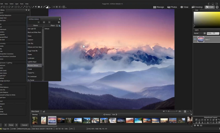Image resolution: width=220 pixels, height=133 pixels.
Task: Open help in ACDSee Actions panel
Action: (x=59, y=22)
